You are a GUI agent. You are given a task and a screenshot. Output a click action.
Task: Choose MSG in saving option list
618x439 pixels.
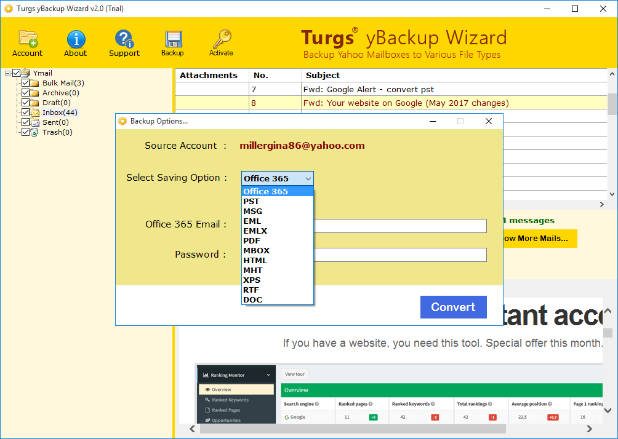tap(278, 211)
